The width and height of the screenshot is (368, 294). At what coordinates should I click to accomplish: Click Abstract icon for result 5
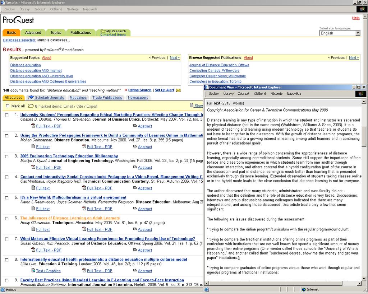click(135, 208)
